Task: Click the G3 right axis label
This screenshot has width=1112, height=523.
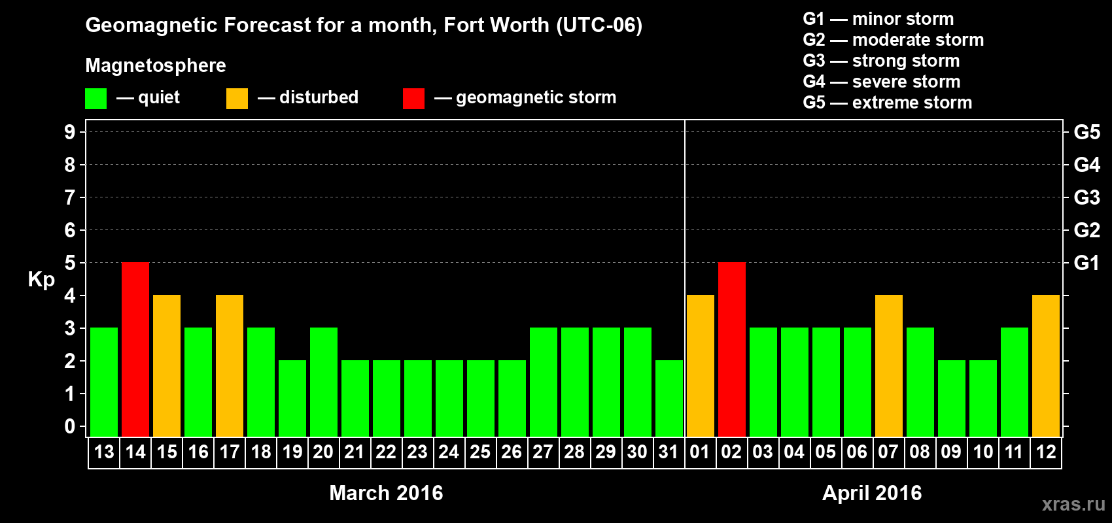Action: pyautogui.click(x=1087, y=197)
